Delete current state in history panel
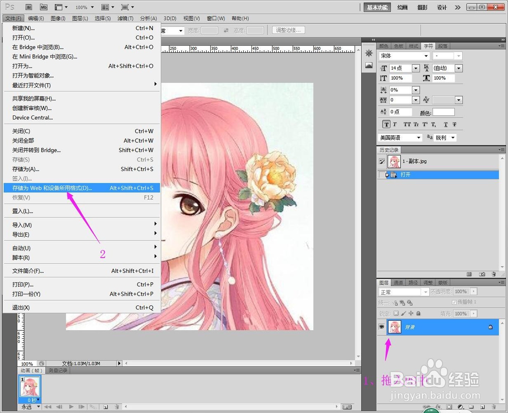 coord(493,274)
